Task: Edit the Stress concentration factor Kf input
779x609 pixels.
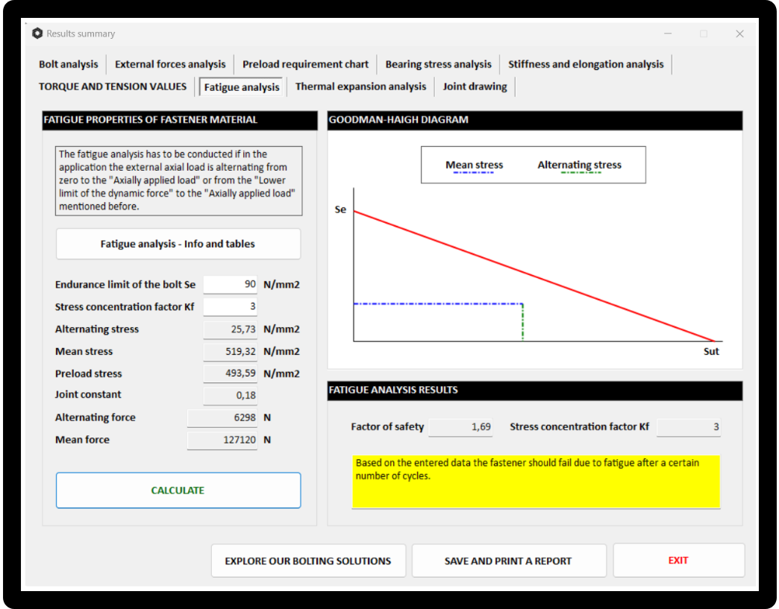Action: coord(230,306)
